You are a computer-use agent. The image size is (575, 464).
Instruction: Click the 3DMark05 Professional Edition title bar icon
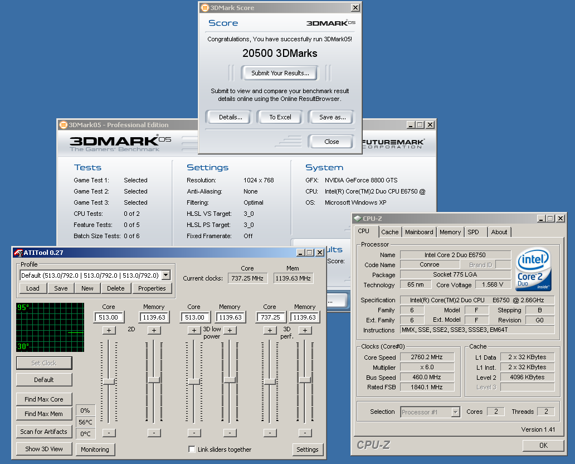pyautogui.click(x=64, y=125)
